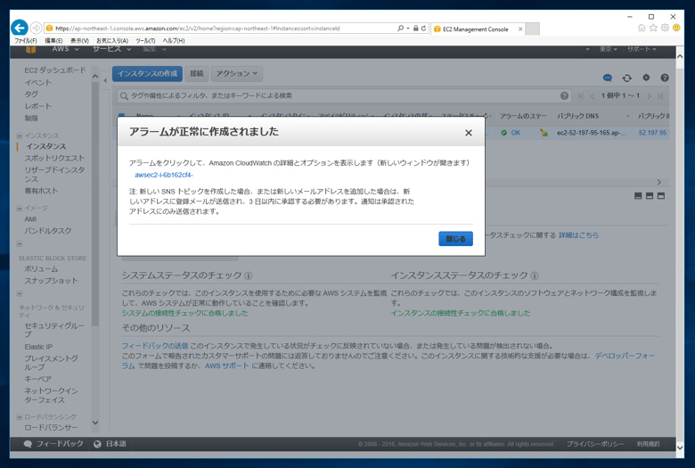Open the 東京 region dropdown
695x468 pixels.
click(x=608, y=49)
